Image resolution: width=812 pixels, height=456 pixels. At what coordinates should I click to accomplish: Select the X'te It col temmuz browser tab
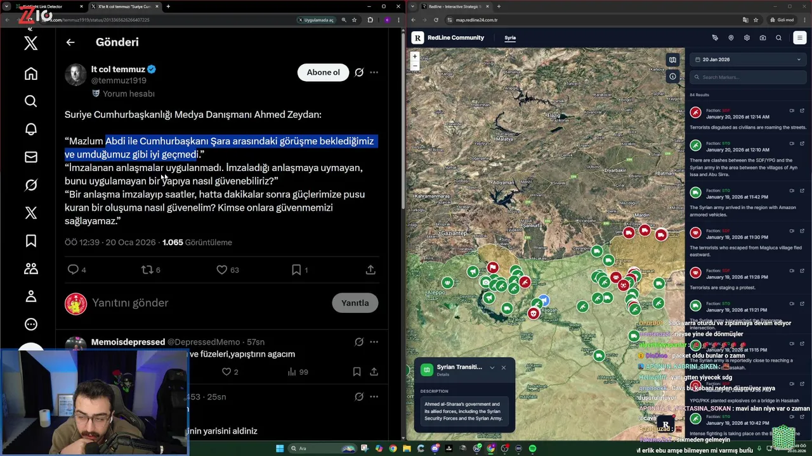124,6
